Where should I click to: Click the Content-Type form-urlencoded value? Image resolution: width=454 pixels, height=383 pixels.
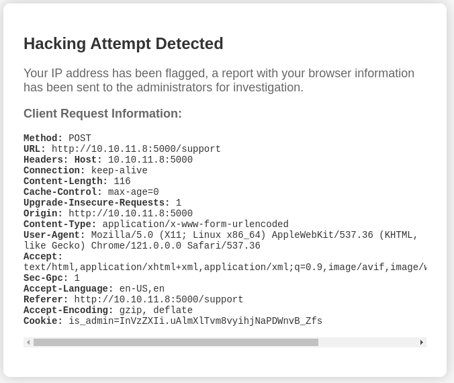tap(195, 224)
